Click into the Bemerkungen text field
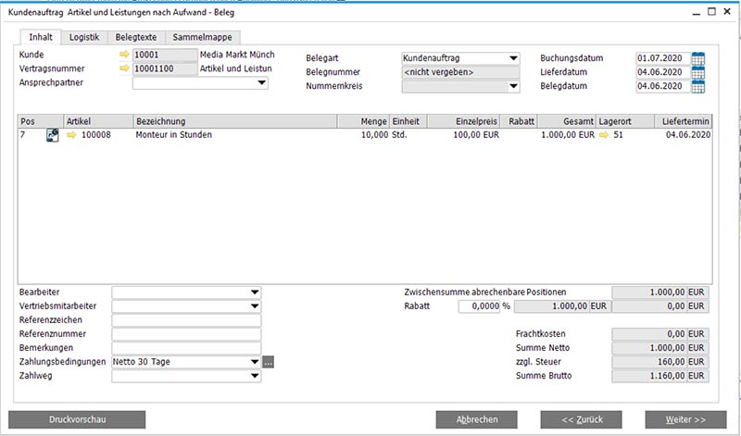Viewport: 741px width, 436px height. point(186,348)
